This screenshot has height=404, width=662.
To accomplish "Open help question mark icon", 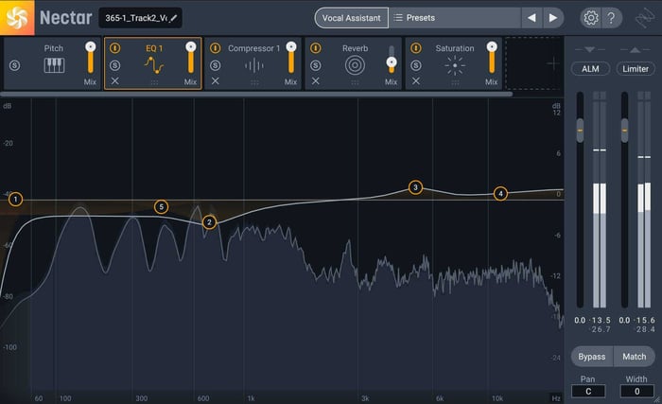I will 611,18.
